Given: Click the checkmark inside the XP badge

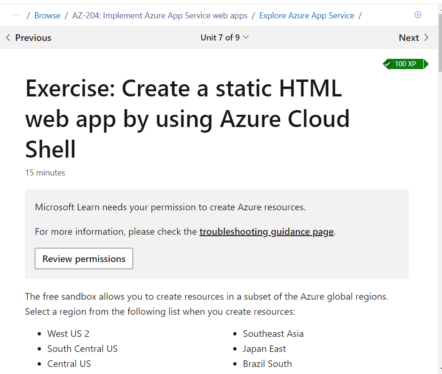Looking at the screenshot, I should pos(387,64).
